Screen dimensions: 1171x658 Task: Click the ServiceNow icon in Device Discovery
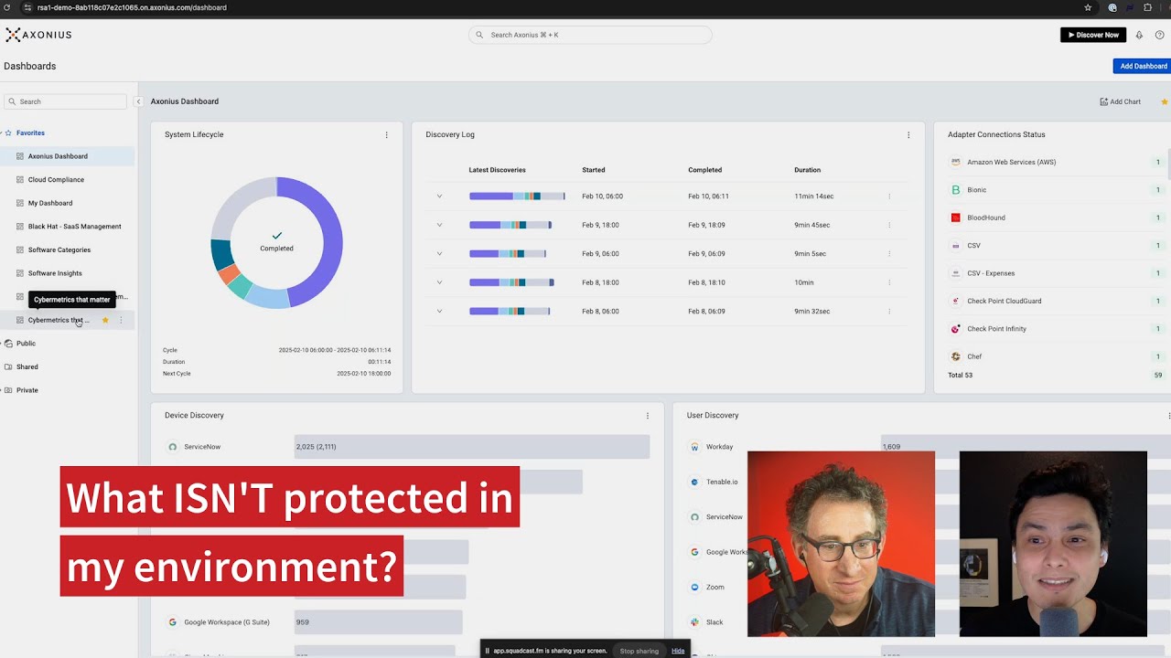pos(172,447)
